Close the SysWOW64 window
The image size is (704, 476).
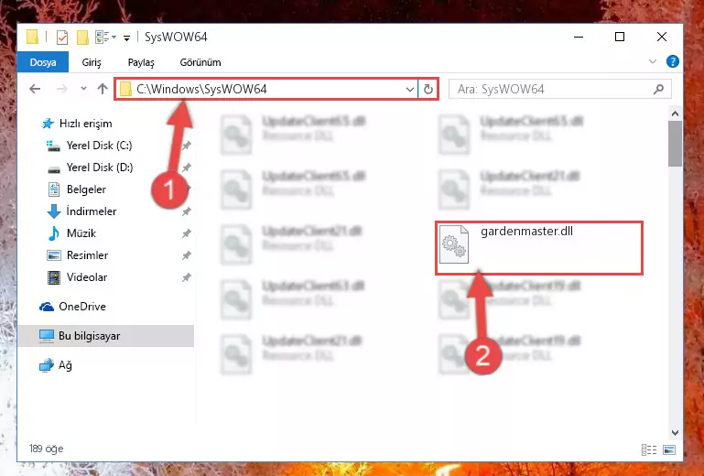pos(661,37)
